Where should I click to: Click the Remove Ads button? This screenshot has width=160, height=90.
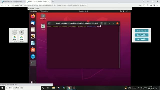click(x=142, y=31)
